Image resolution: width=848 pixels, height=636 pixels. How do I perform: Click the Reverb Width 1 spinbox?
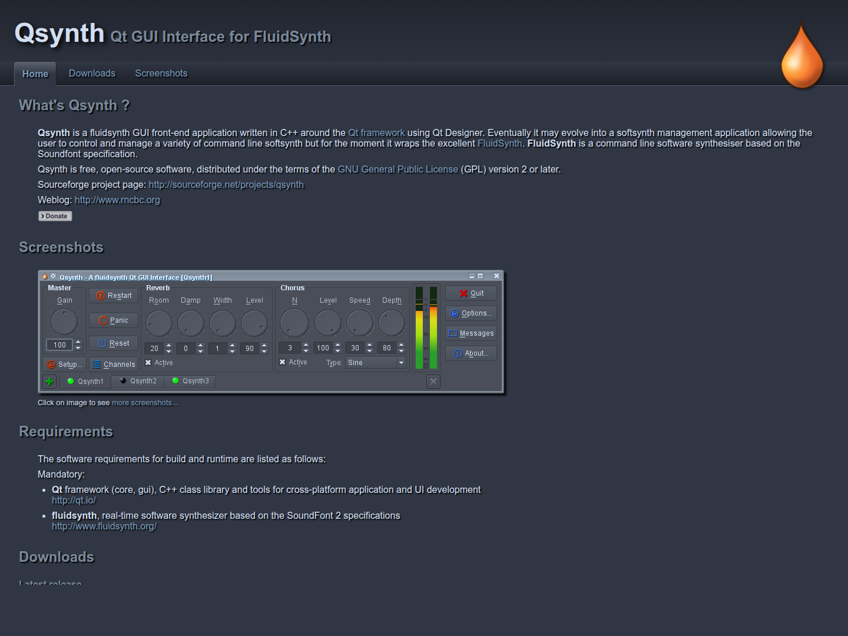point(223,349)
